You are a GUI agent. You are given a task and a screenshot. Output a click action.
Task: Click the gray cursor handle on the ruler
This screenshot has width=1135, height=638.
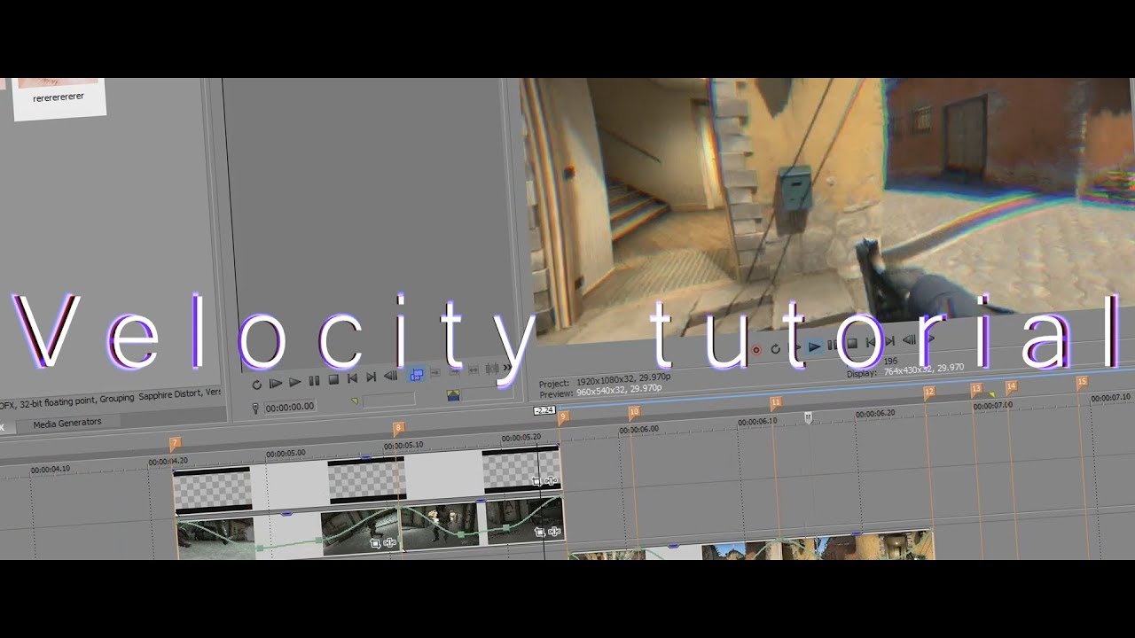coord(808,416)
